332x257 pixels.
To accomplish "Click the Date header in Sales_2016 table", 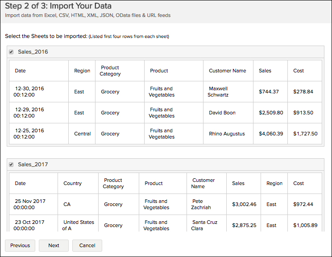I will tap(20, 71).
